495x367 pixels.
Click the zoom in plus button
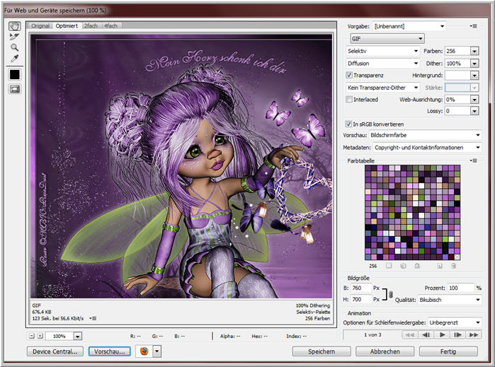pos(40,336)
